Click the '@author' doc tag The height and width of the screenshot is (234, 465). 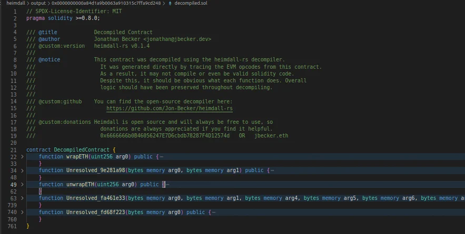[x=49, y=39]
